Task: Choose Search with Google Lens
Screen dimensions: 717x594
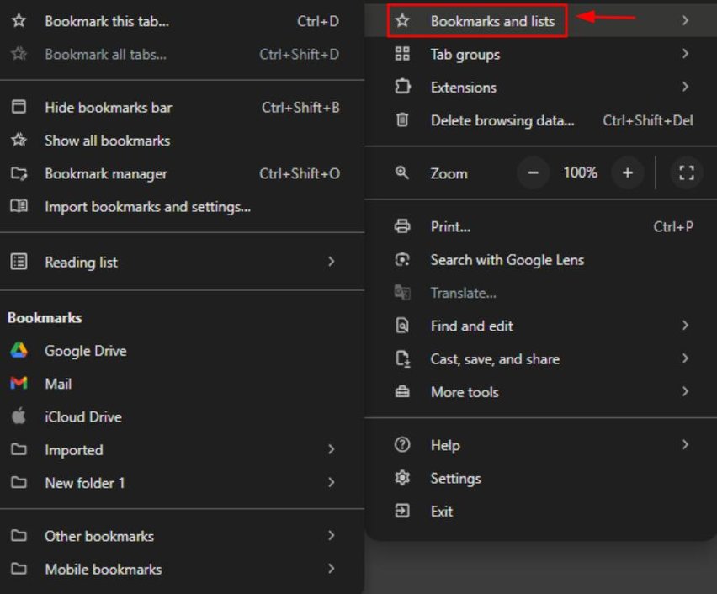Action: (541, 260)
